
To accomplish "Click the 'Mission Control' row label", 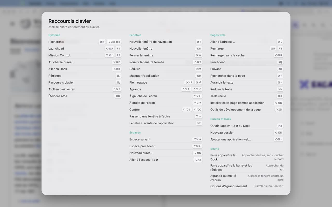I will (x=59, y=55).
